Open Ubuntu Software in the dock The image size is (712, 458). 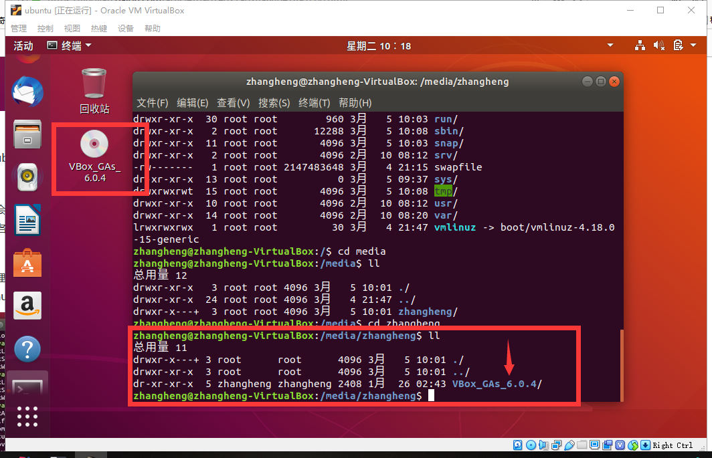(27, 263)
